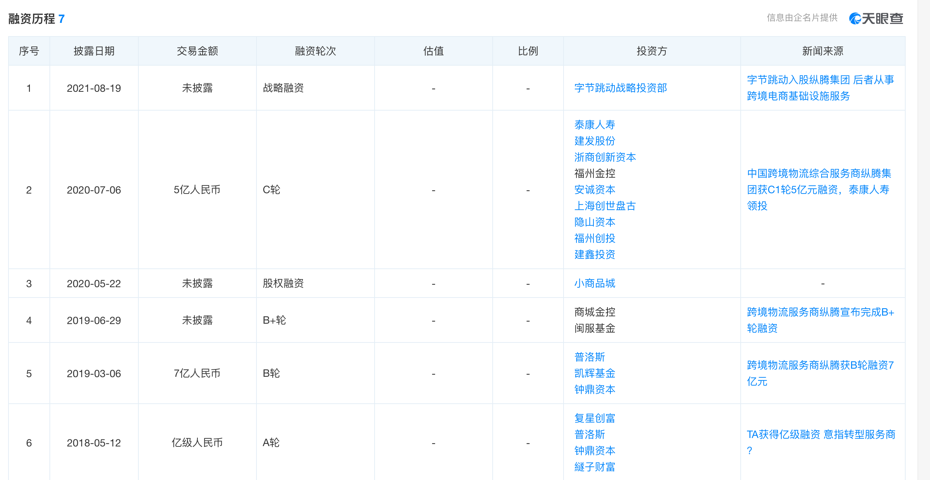Click the 投资方 column header
Viewport: 930px width, 480px height.
click(x=652, y=51)
